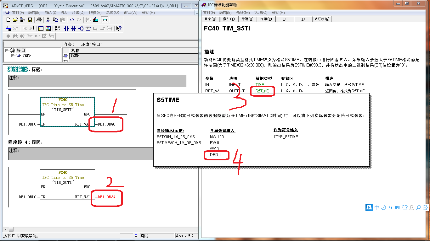Insert an output coil

[81, 28]
